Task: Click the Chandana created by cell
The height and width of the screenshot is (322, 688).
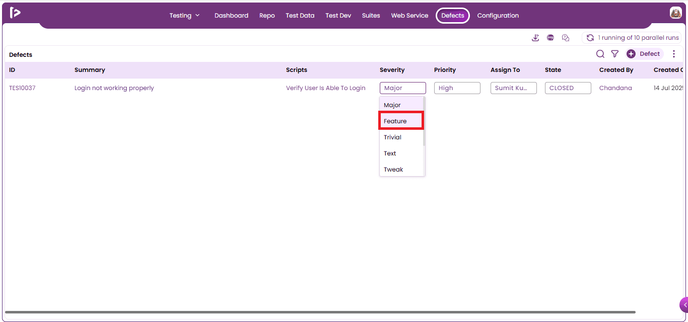Action: point(615,88)
